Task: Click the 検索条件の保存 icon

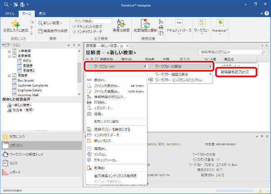Action: click(x=40, y=31)
